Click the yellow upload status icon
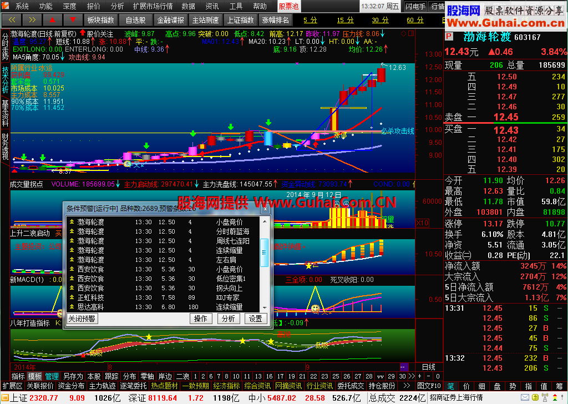Image resolution: width=568 pixels, height=404 pixels. 535,398
